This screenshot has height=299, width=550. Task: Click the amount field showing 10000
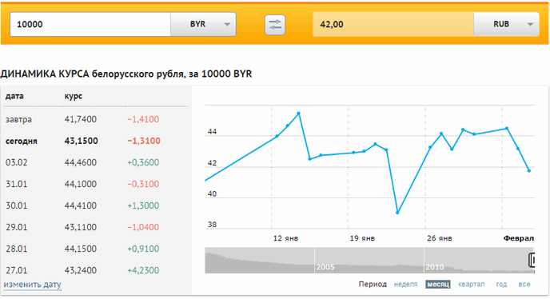click(90, 24)
